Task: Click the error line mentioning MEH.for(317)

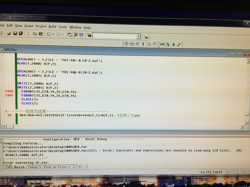Action: [122, 151]
